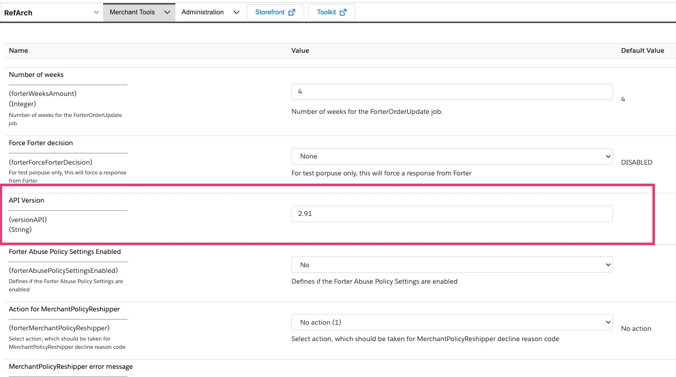
Task: Select the versionAPI attribute ID text
Action: 28,220
